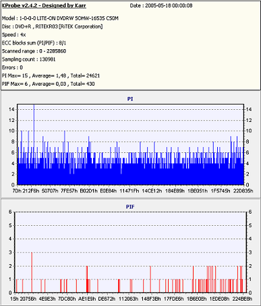Click the KProbe v2.4.2 title heading

click(x=44, y=5)
